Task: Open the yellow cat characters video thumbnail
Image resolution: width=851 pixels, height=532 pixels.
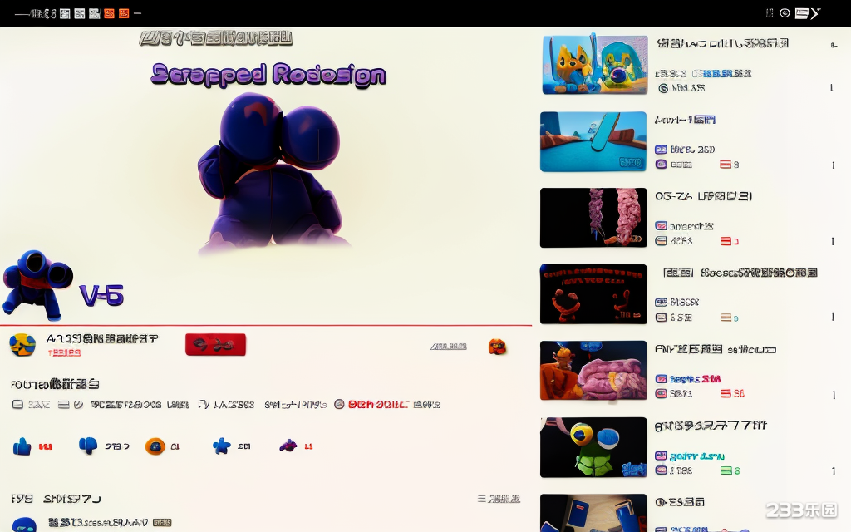Action: click(593, 64)
